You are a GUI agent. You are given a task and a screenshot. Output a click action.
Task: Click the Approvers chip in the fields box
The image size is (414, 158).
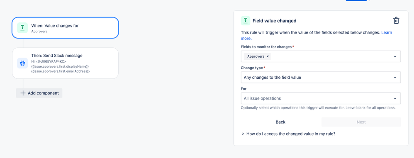point(256,56)
